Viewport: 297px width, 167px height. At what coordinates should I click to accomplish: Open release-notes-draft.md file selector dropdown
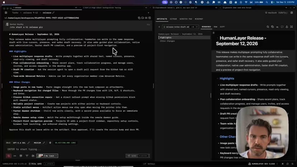tap(180, 27)
